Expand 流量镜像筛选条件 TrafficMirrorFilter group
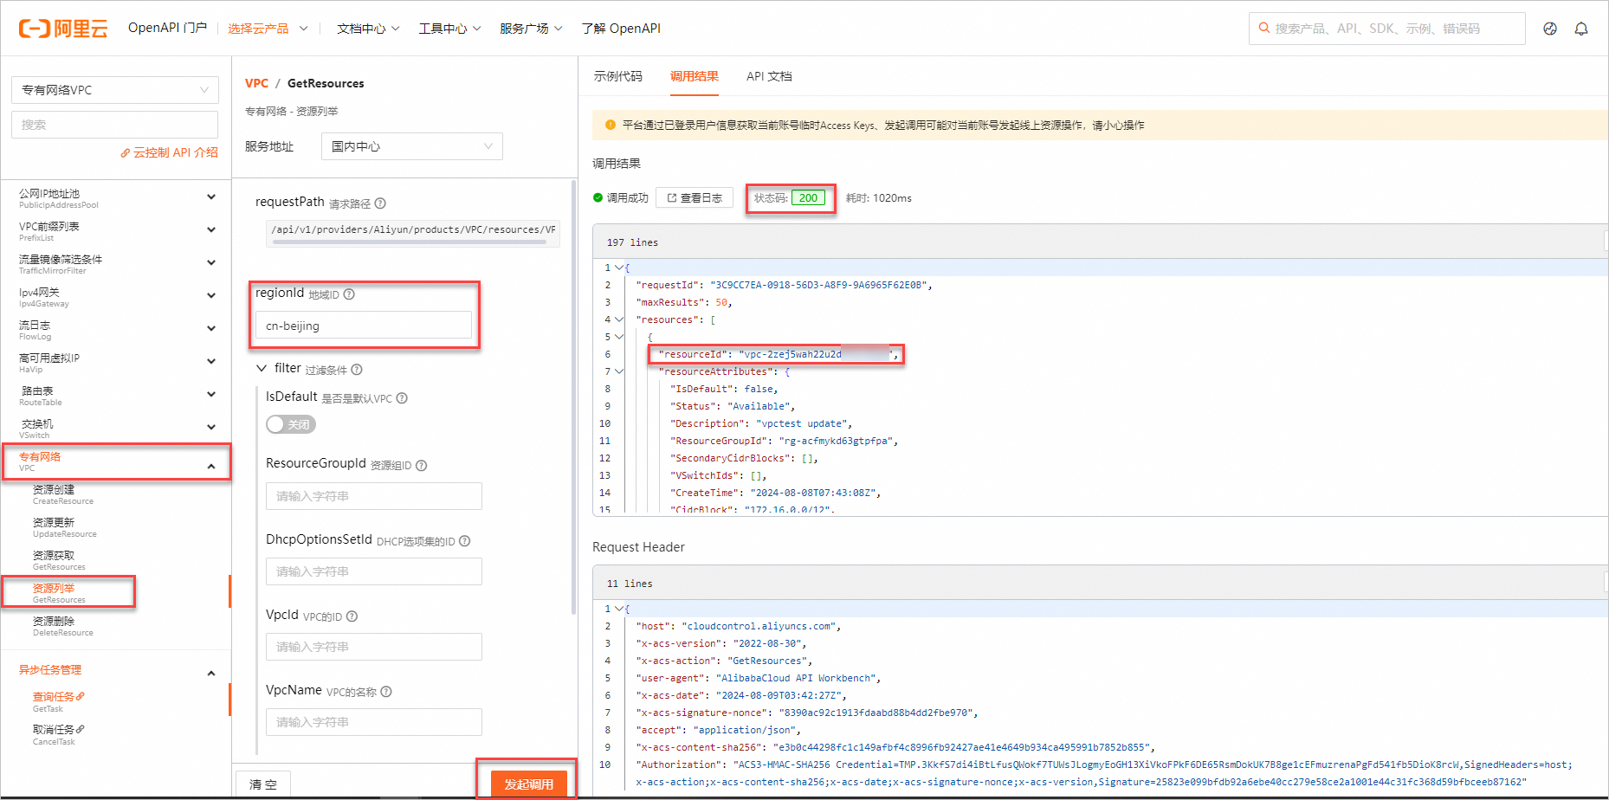Screen dimensions: 1609x800 point(211,263)
